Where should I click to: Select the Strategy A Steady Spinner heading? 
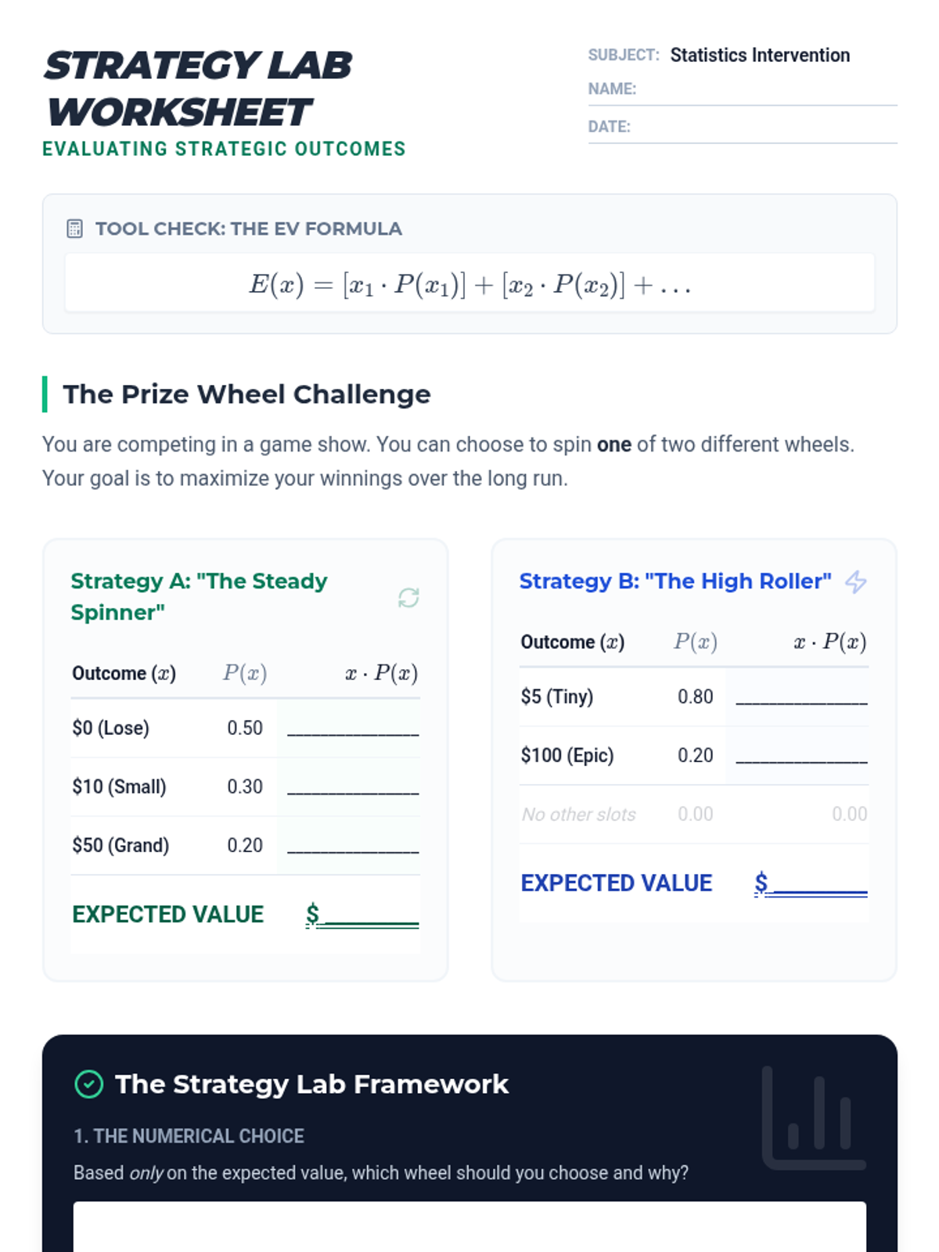tap(199, 597)
